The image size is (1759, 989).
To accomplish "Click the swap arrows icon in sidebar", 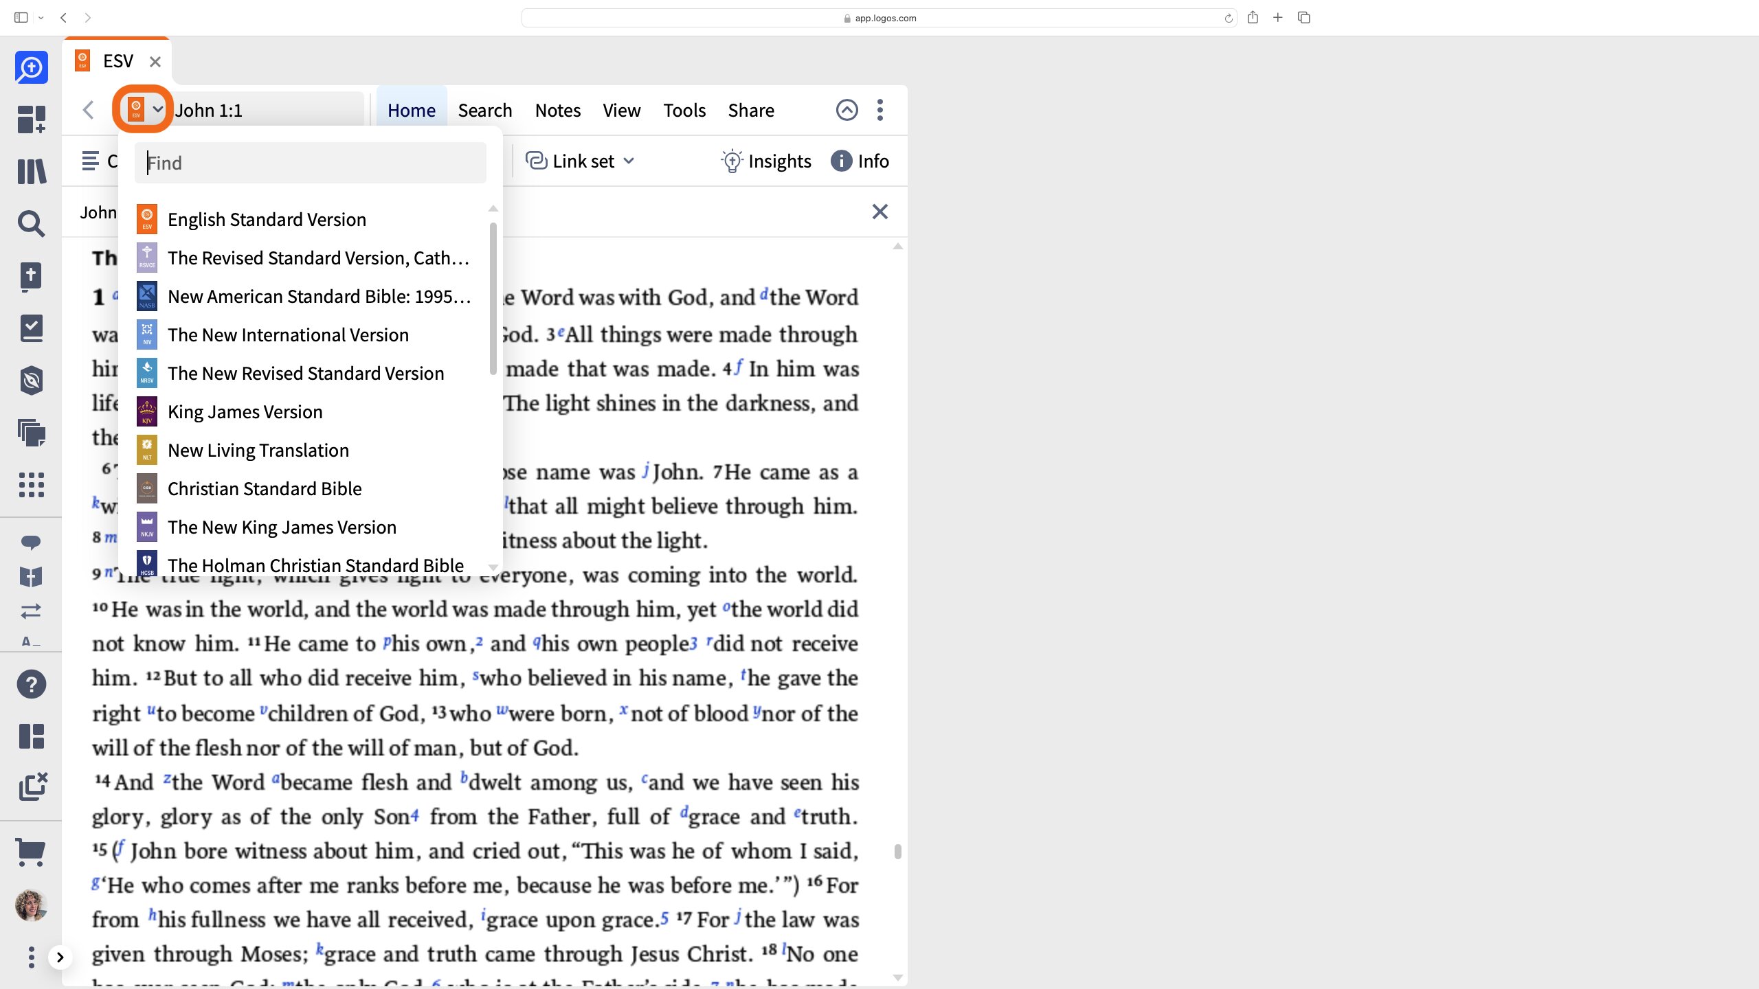I will pyautogui.click(x=31, y=611).
